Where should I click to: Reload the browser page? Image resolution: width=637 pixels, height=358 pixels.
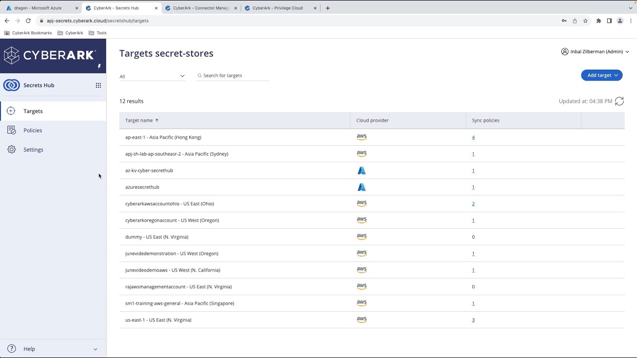[28, 21]
